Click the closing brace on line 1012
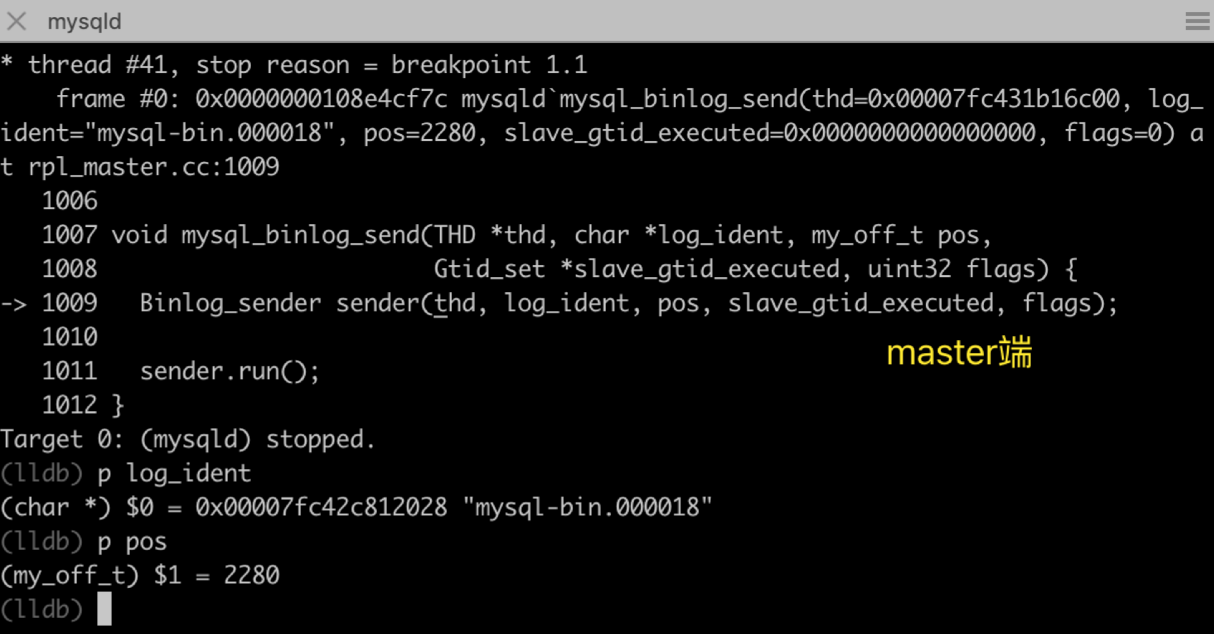The image size is (1214, 634). click(x=118, y=406)
